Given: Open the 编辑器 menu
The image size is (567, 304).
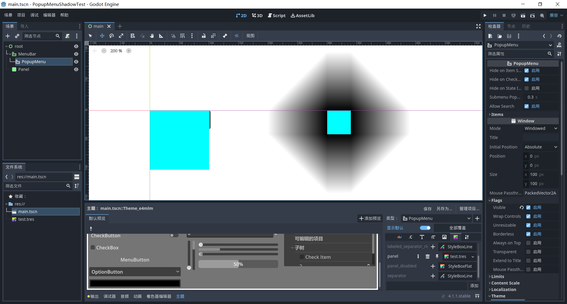Looking at the screenshot, I should click(49, 15).
